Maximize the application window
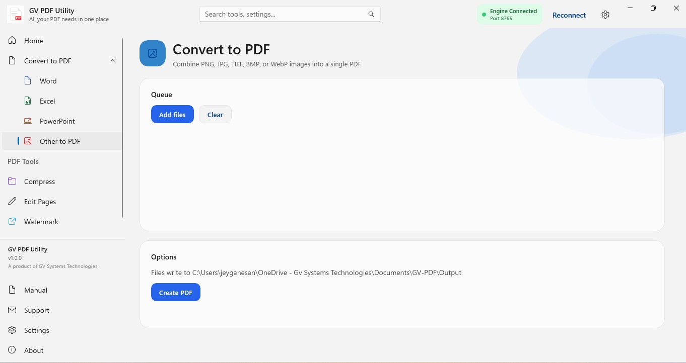The width and height of the screenshot is (686, 363). (653, 8)
